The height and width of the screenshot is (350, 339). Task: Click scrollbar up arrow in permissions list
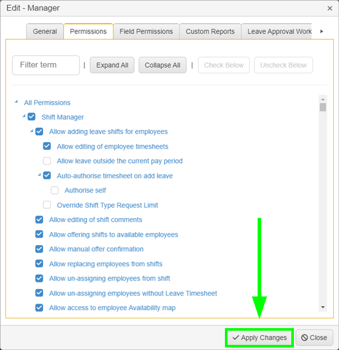tap(323, 98)
